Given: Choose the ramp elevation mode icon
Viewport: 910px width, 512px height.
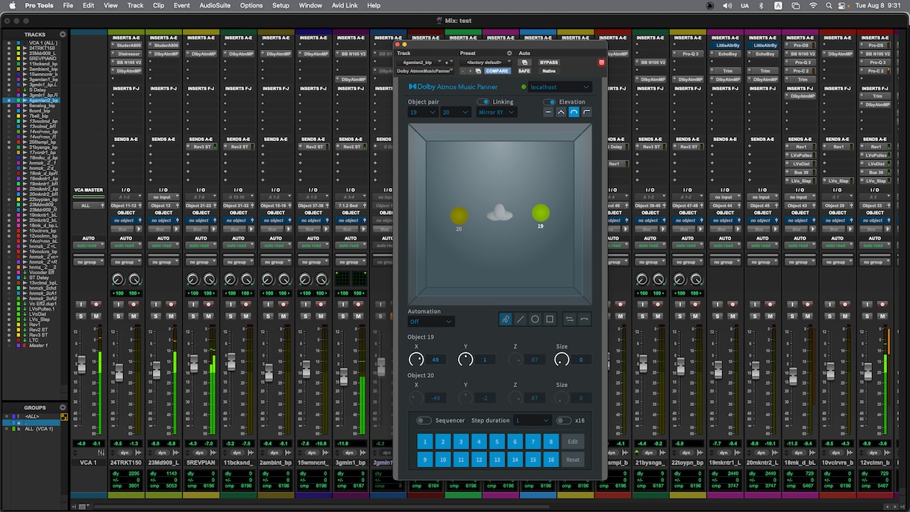Looking at the screenshot, I should click(x=586, y=112).
